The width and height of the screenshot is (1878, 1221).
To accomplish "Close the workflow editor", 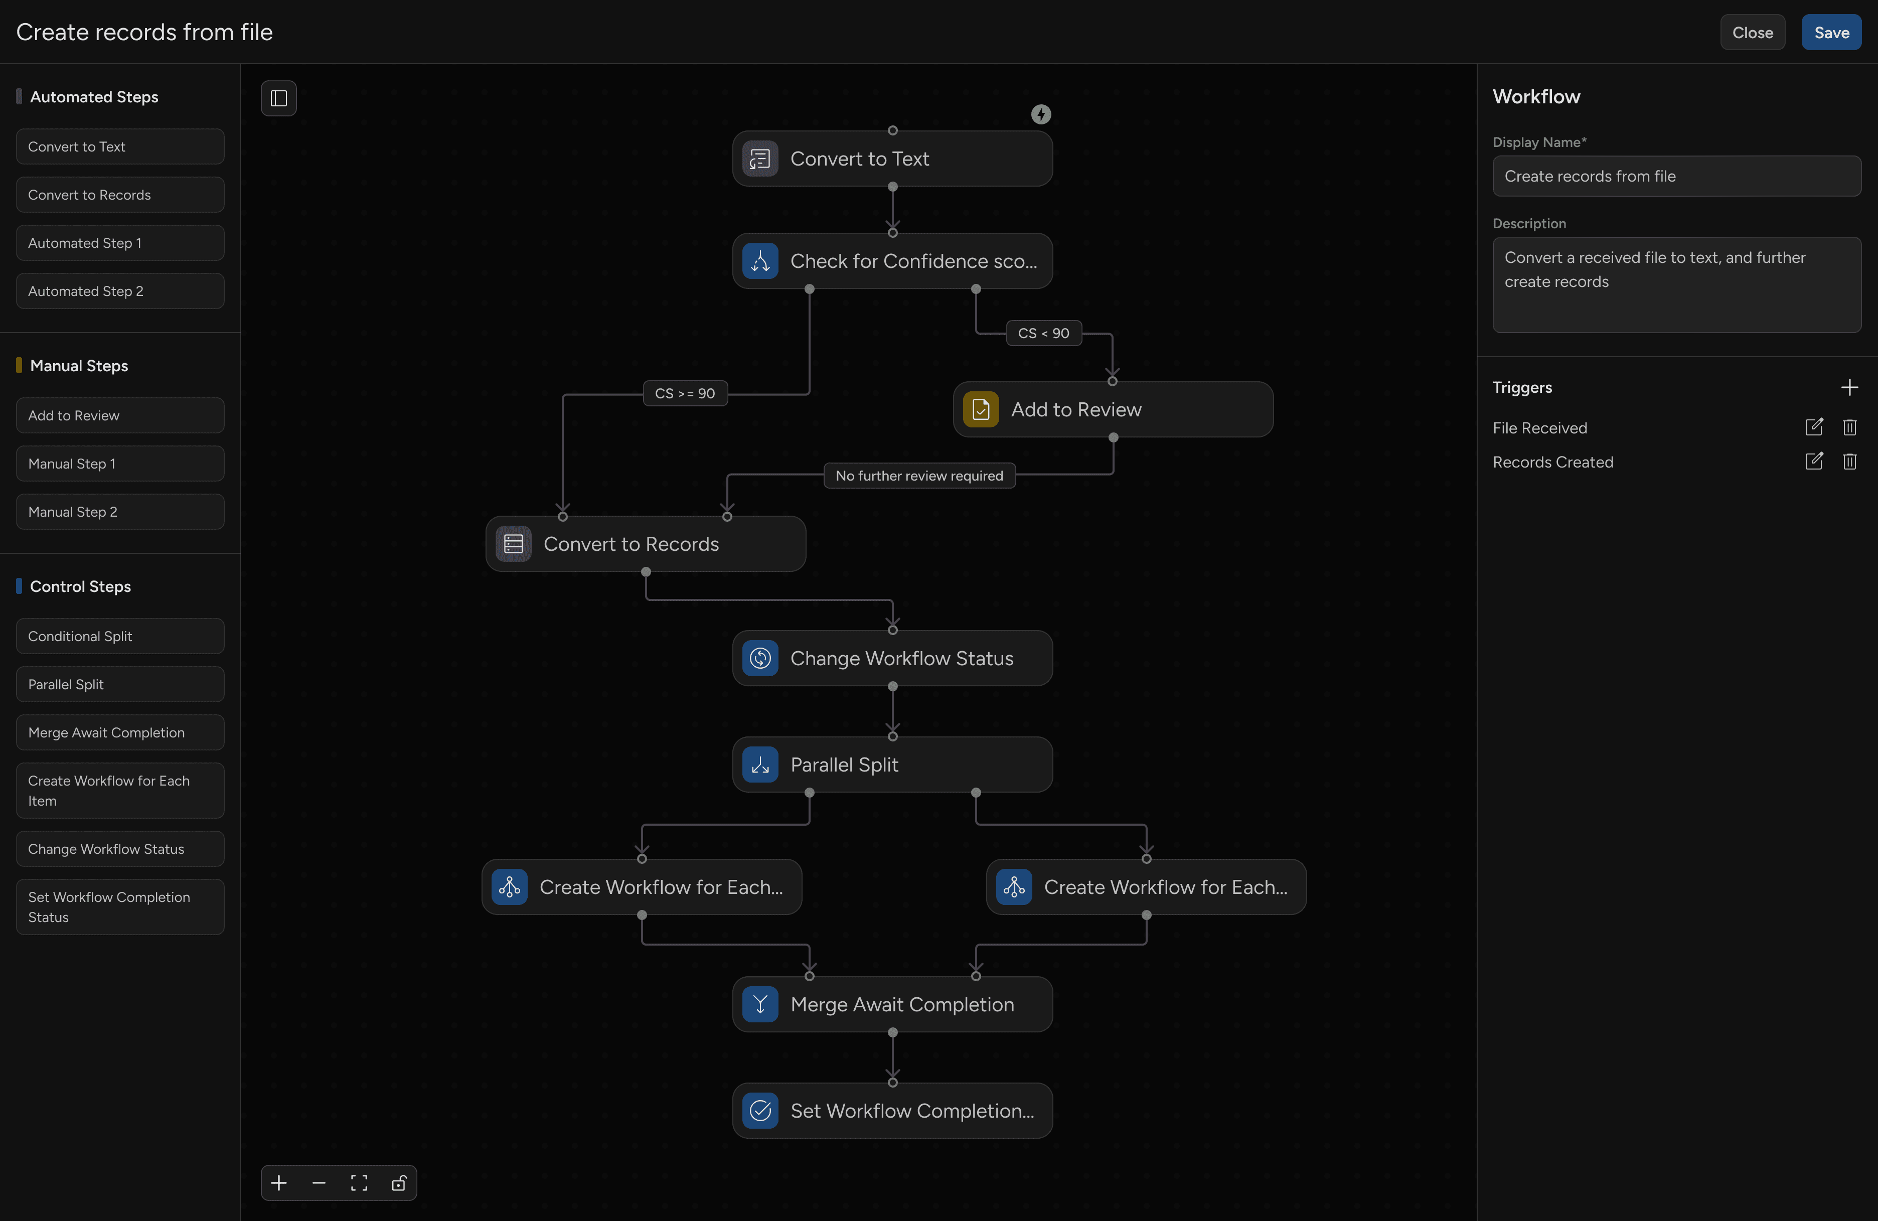I will [1752, 33].
